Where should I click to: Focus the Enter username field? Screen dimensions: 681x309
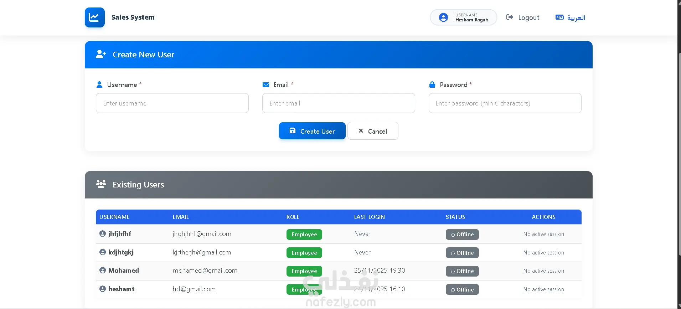(172, 103)
